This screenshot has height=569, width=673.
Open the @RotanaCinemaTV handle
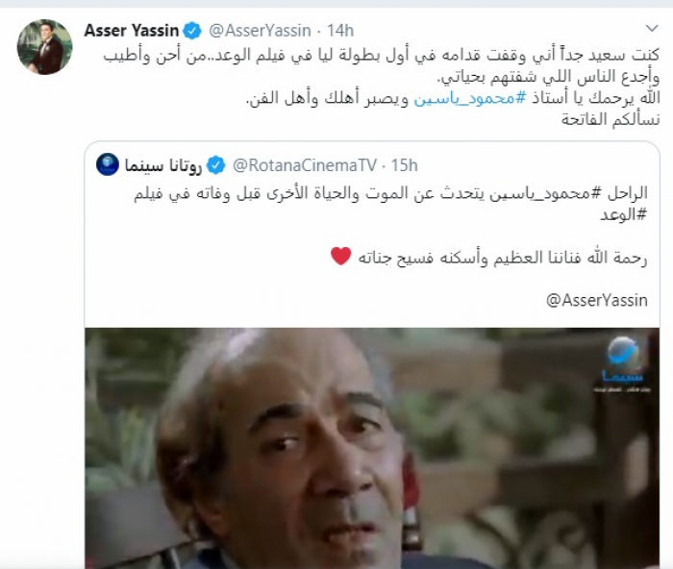[x=305, y=165]
